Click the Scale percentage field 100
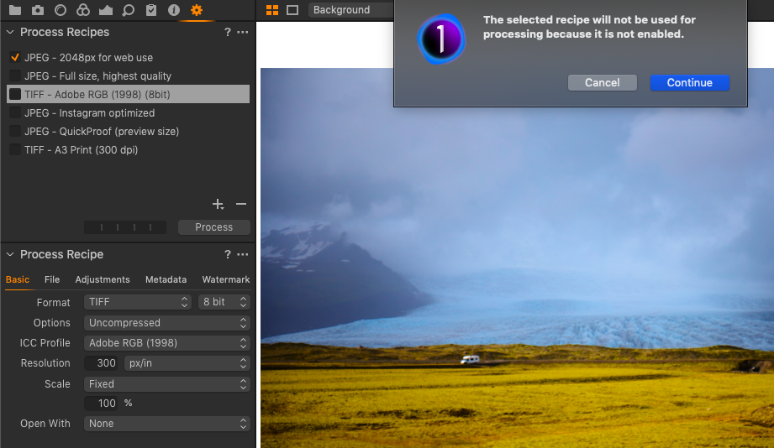The width and height of the screenshot is (774, 448). (x=101, y=404)
